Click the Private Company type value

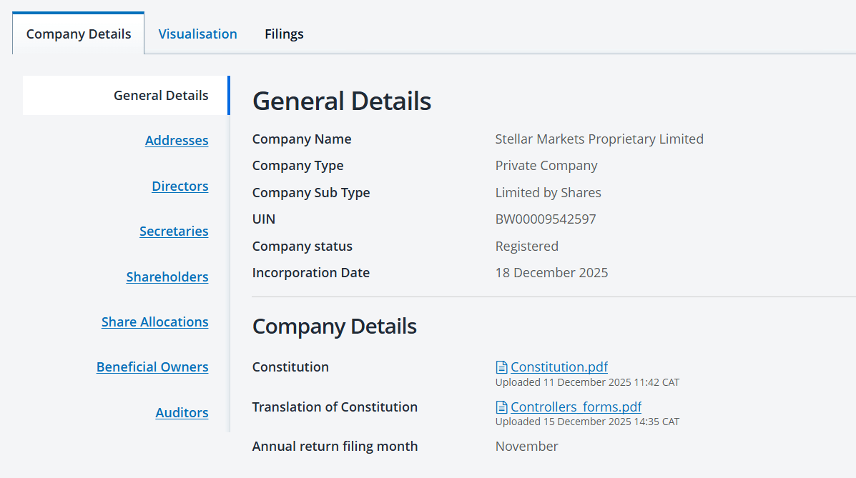tap(546, 166)
